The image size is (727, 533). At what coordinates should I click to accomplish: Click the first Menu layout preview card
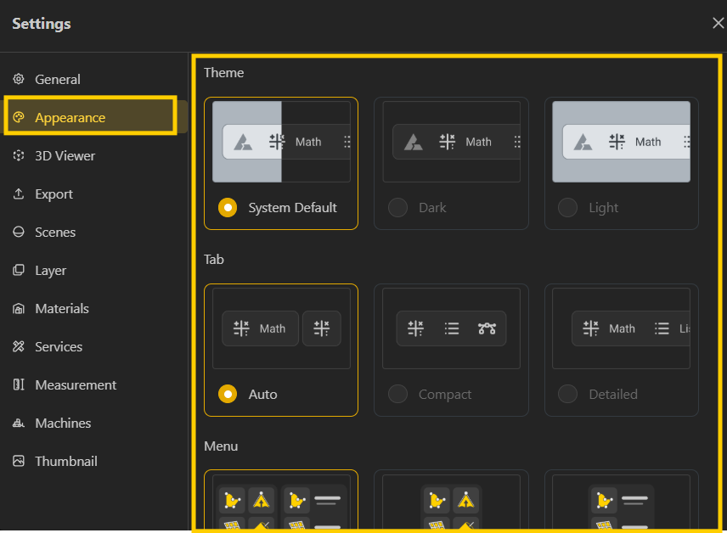[x=281, y=501]
